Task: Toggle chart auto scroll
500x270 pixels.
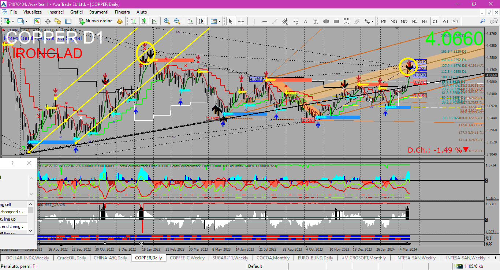Action: pos(191,21)
